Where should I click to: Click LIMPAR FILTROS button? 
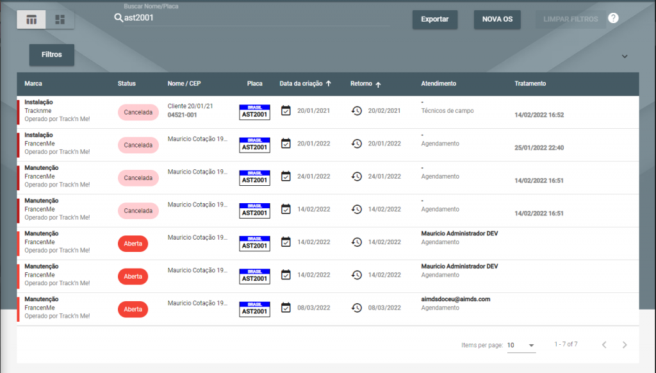coord(571,19)
